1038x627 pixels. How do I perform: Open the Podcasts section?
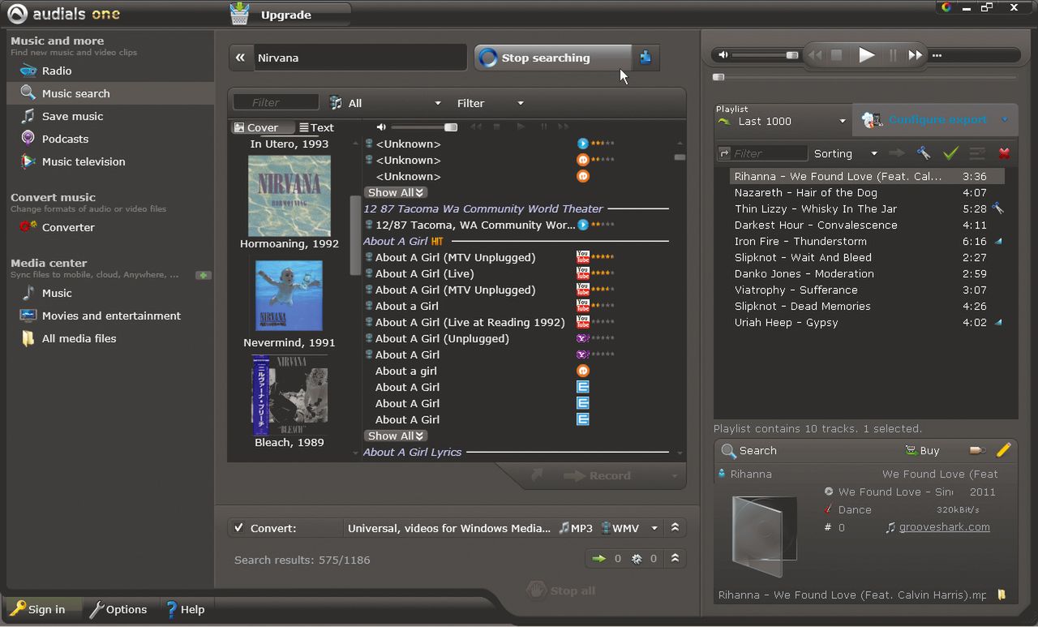65,139
